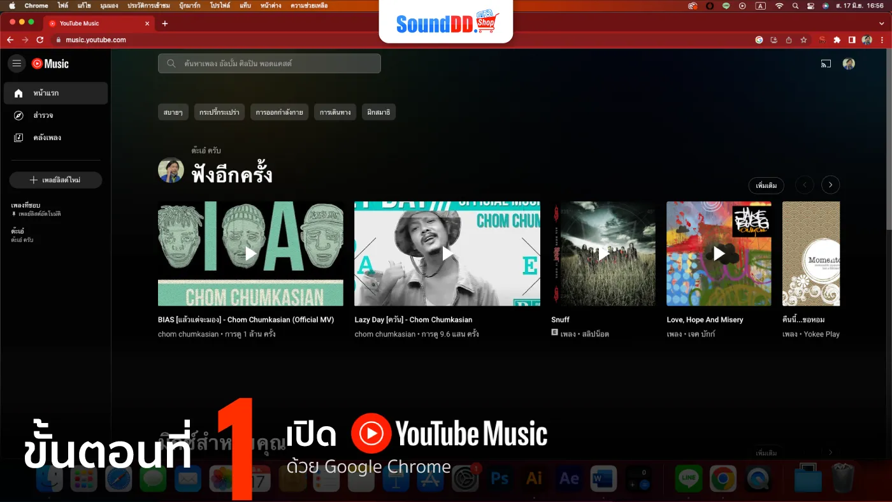Select สำรวจ in the sidebar
Image resolution: width=892 pixels, height=502 pixels.
[x=55, y=115]
